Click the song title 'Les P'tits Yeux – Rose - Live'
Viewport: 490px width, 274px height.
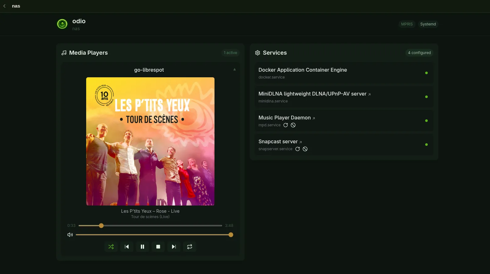[150, 211]
